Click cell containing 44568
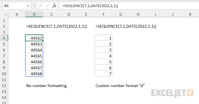 (34, 73)
